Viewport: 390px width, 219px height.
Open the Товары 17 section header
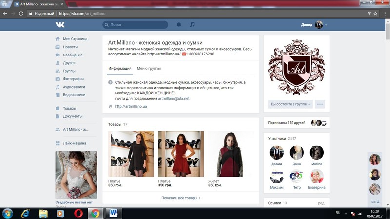click(x=117, y=124)
